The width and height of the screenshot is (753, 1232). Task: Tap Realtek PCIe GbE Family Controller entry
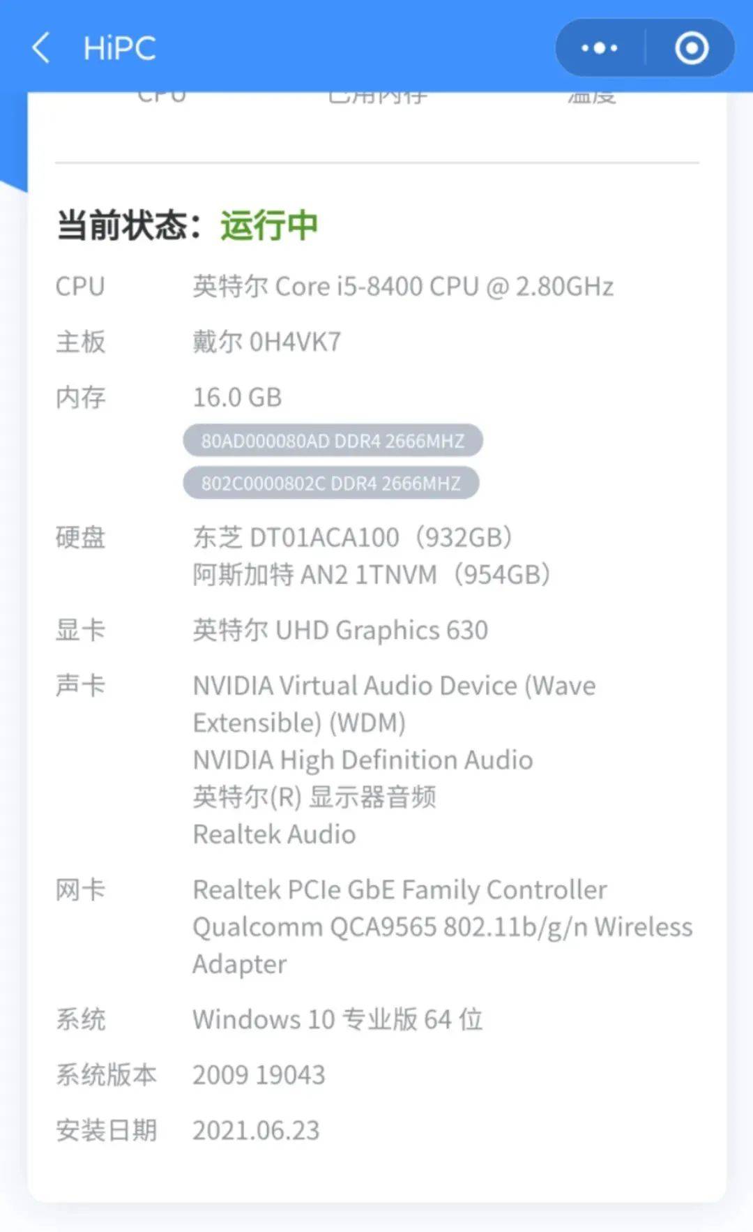click(400, 890)
